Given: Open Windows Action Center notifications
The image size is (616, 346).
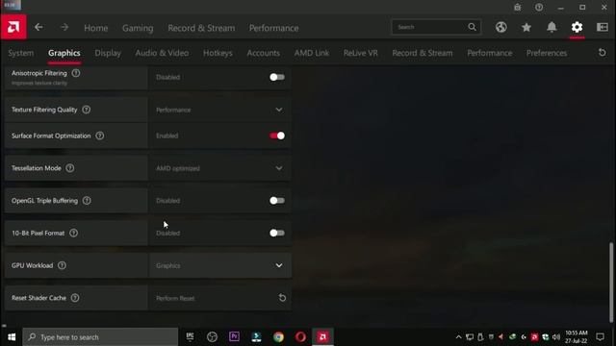Looking at the screenshot, I should coord(600,337).
